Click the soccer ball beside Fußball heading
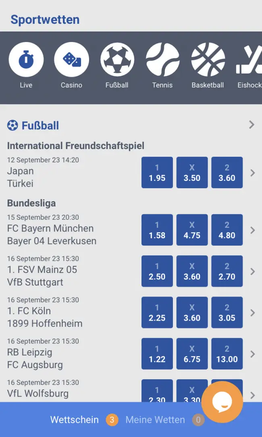Image resolution: width=262 pixels, height=437 pixels. pos(12,125)
